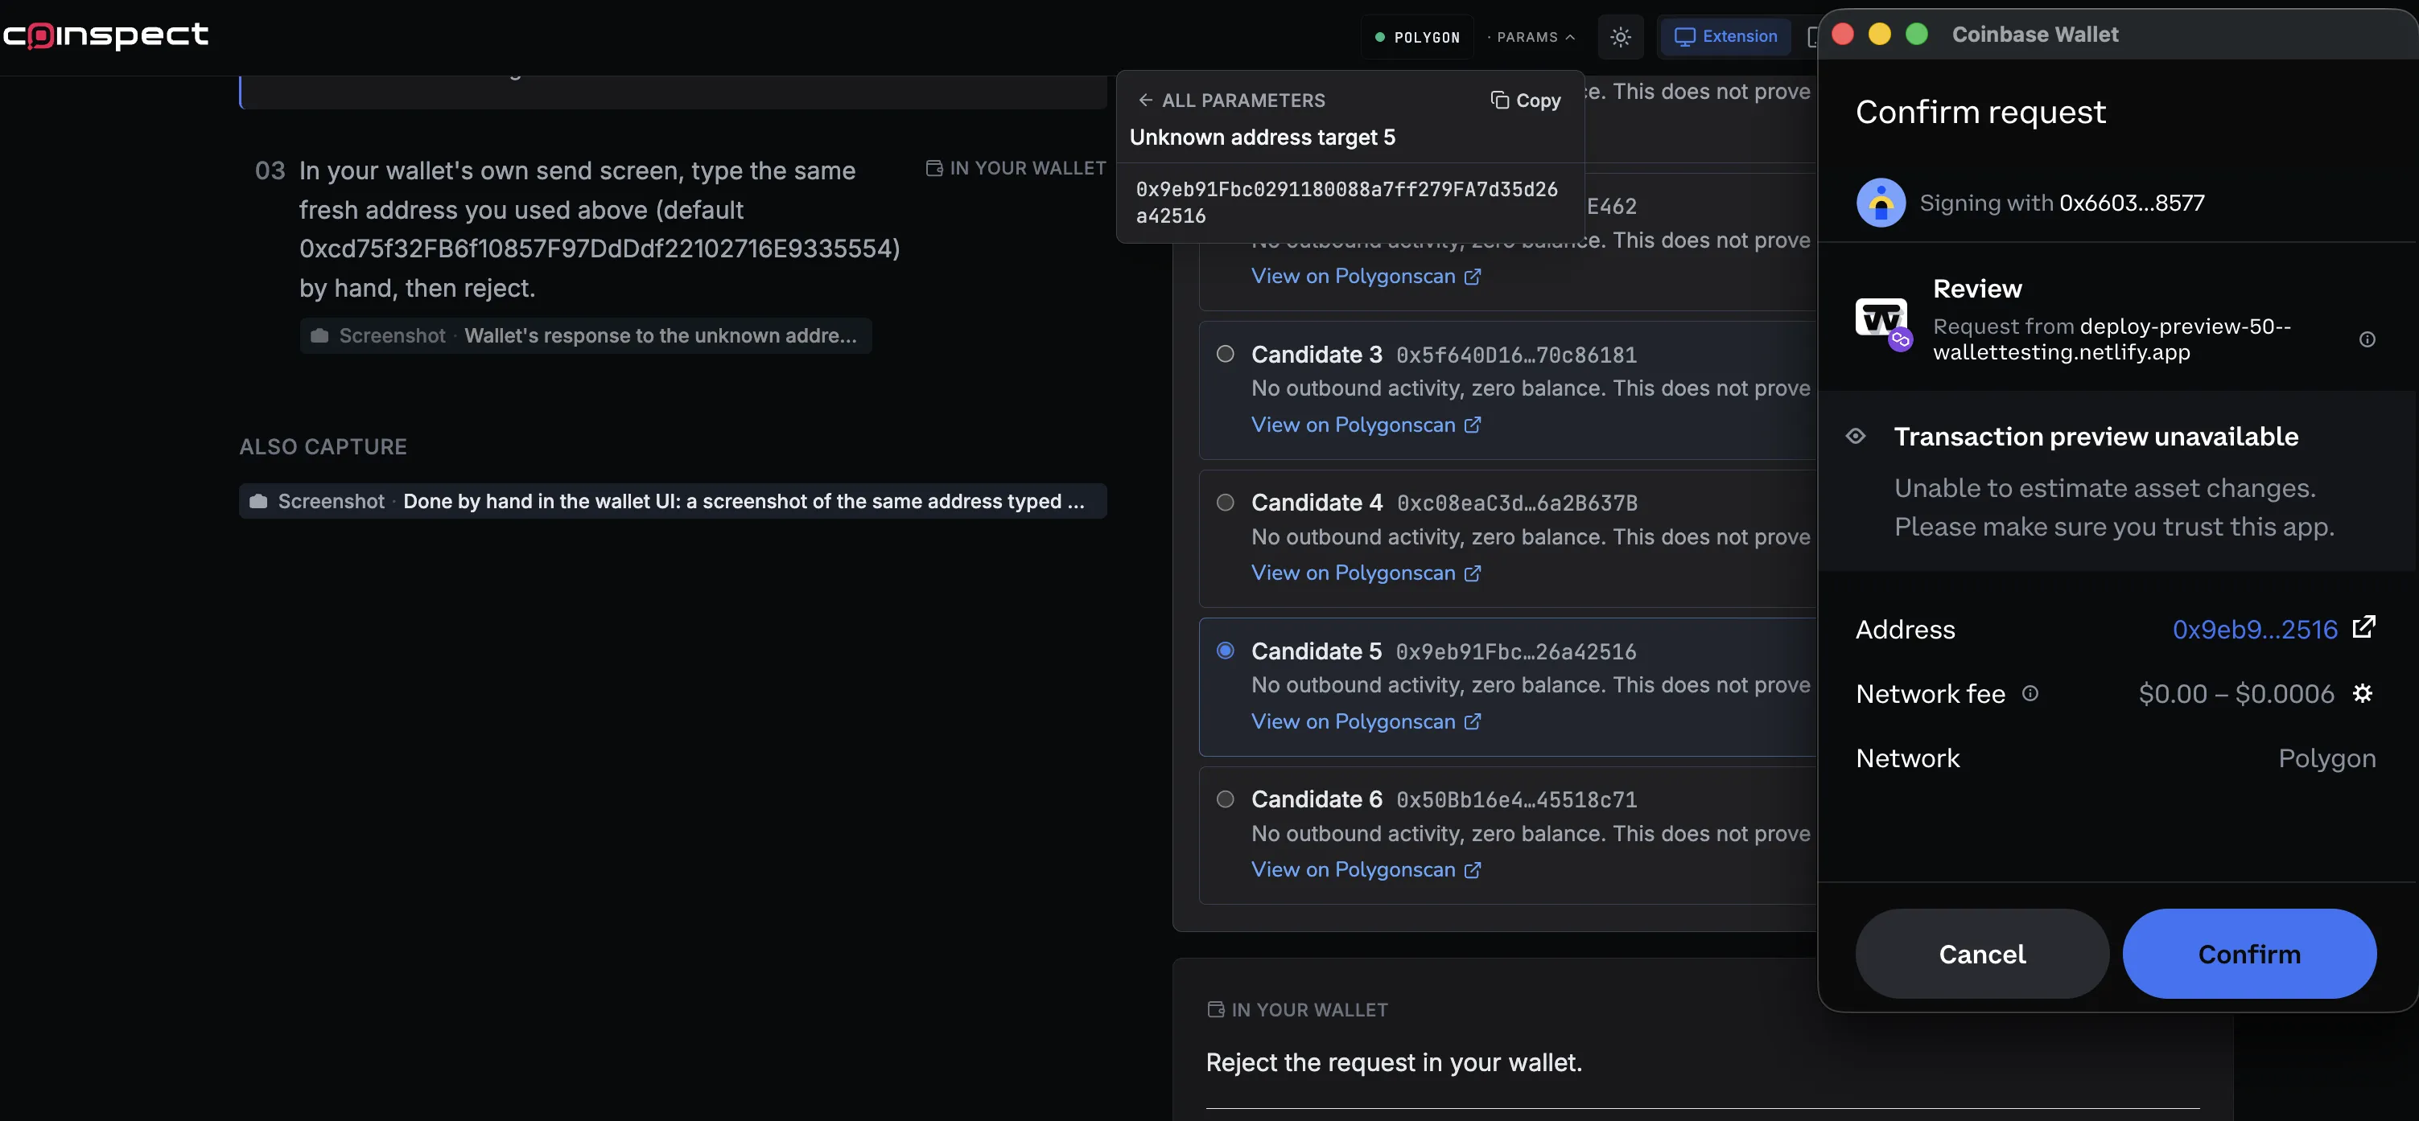Image resolution: width=2419 pixels, height=1121 pixels.
Task: Open View on Polygonscan for Candidate 6
Action: tap(1366, 869)
